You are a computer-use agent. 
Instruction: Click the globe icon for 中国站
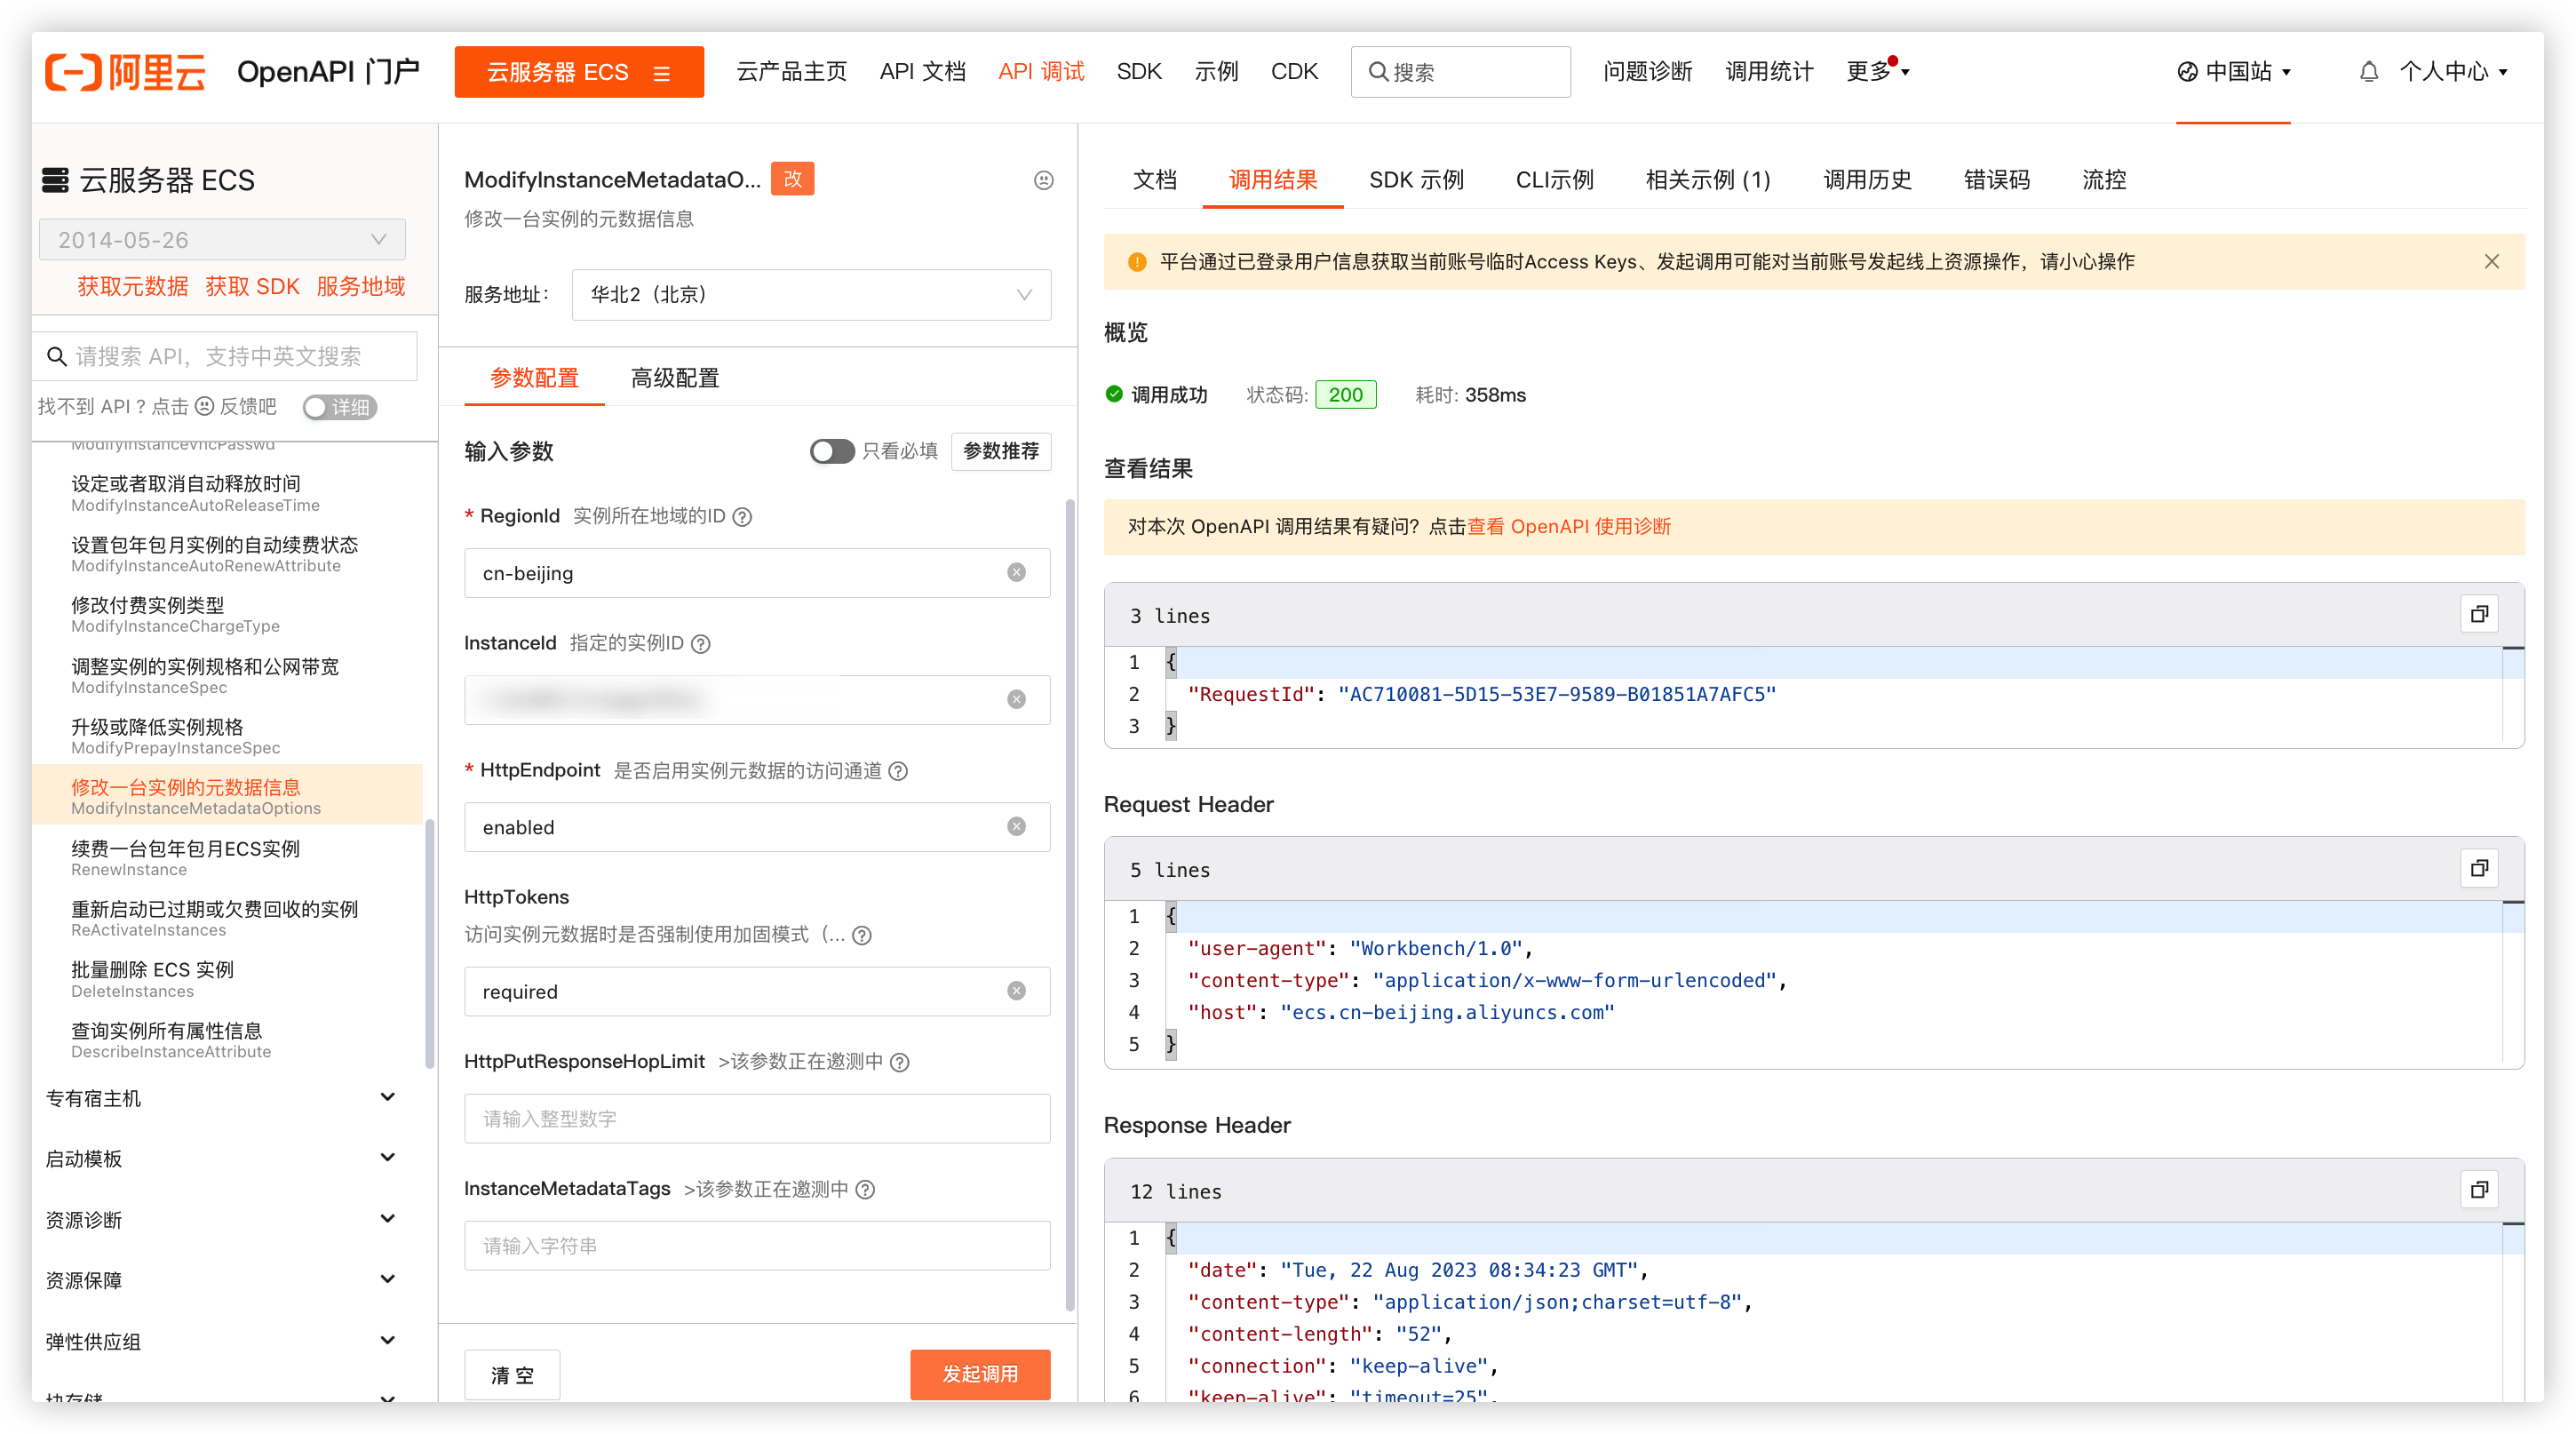pos(2187,72)
